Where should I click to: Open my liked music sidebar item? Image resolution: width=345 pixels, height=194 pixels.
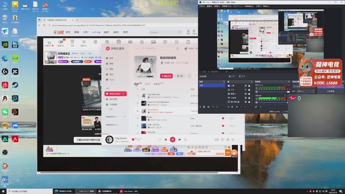[116, 94]
